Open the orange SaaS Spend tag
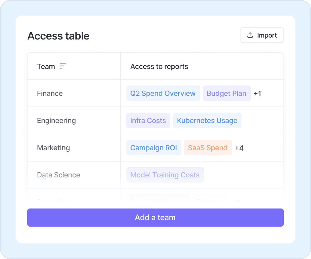Image resolution: width=311 pixels, height=259 pixels. point(208,148)
